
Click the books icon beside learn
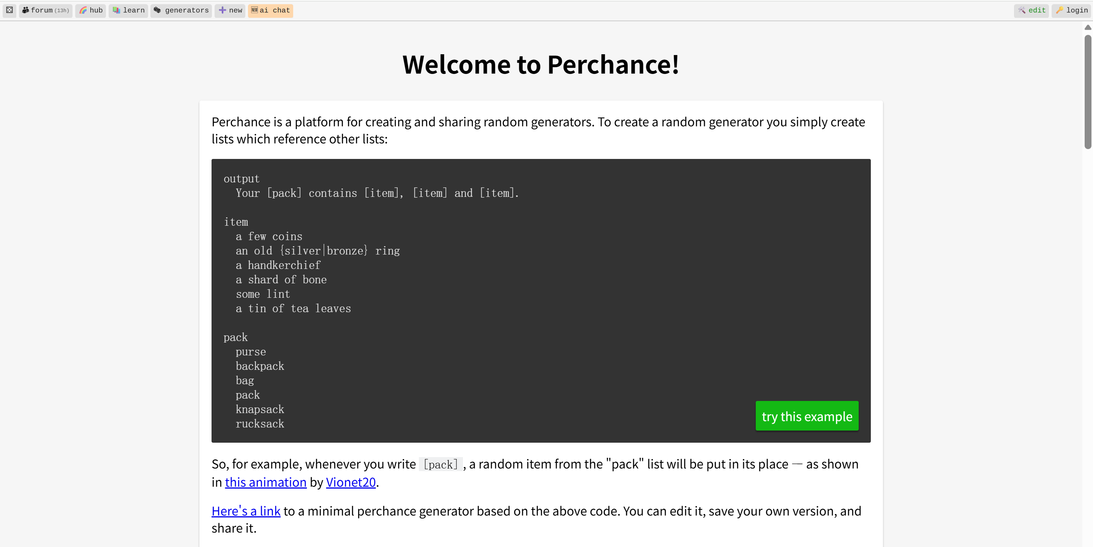pyautogui.click(x=116, y=10)
